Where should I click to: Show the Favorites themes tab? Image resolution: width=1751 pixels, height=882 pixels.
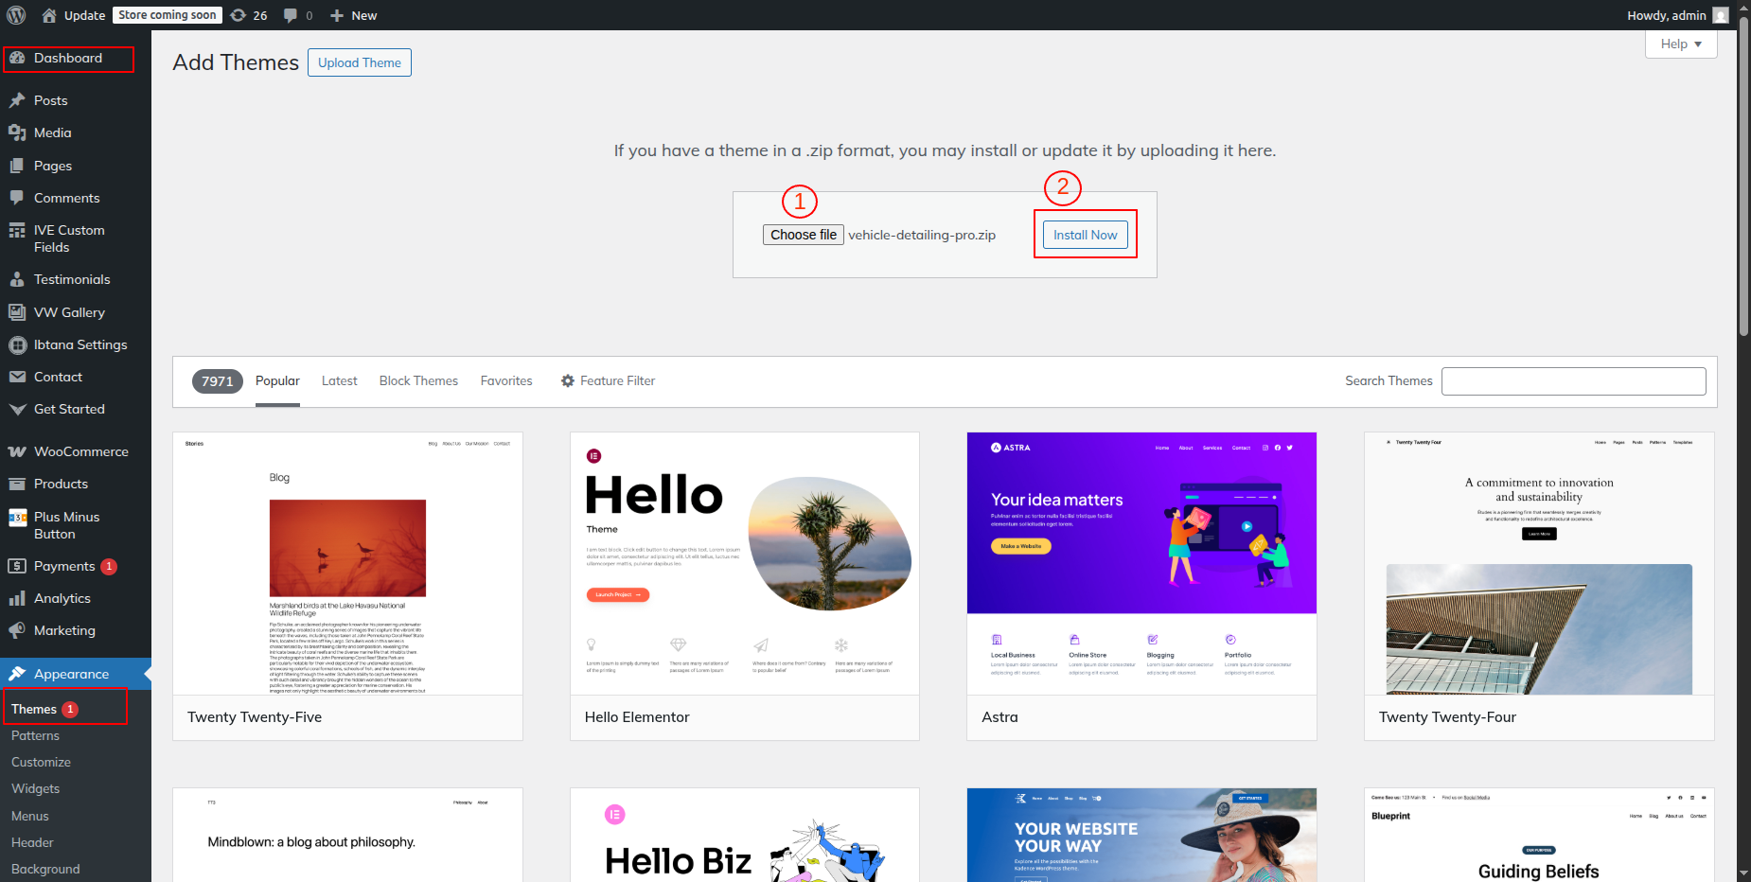tap(506, 380)
